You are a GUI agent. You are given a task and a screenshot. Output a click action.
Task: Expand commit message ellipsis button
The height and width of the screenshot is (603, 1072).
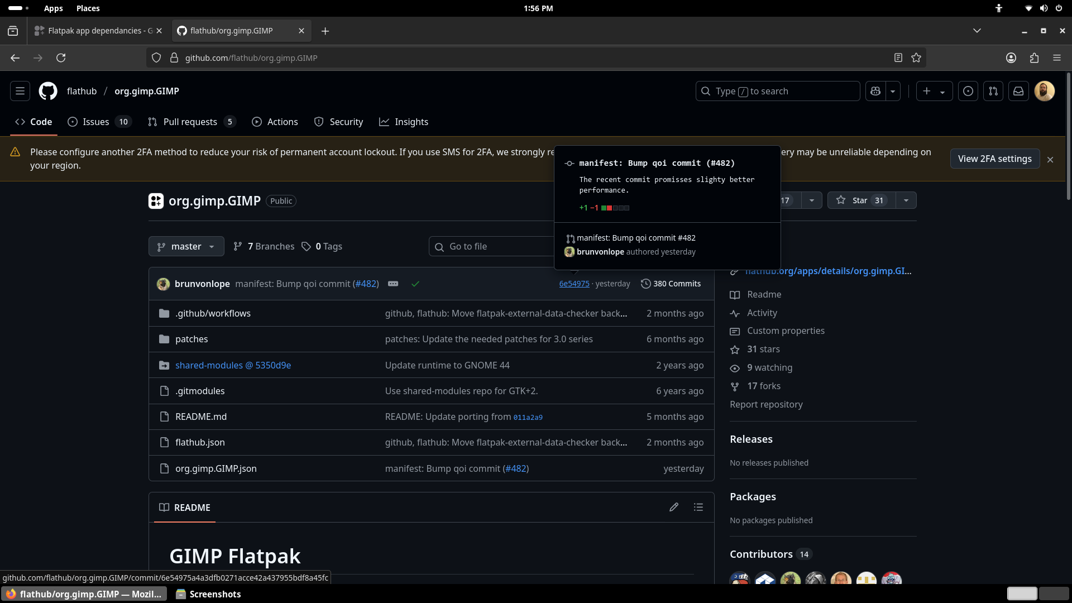pos(393,284)
